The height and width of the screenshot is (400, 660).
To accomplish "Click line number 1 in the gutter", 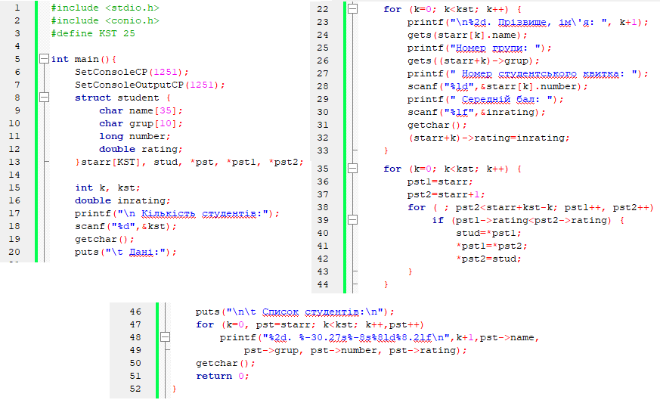I will 17,8.
